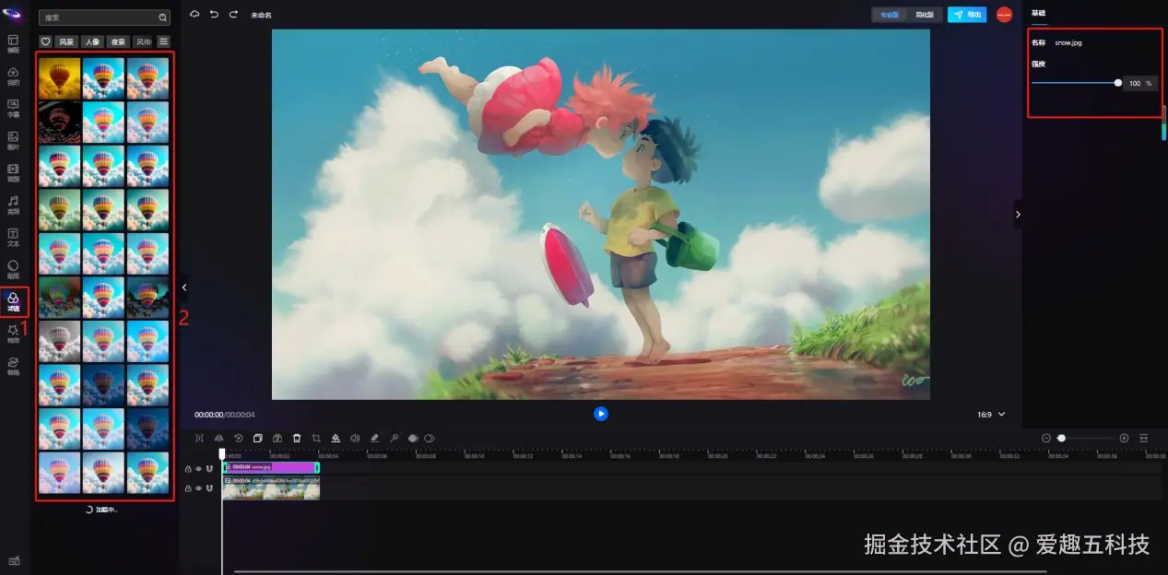
Task: Collapse the left filter panel with arrow
Action: pos(184,287)
